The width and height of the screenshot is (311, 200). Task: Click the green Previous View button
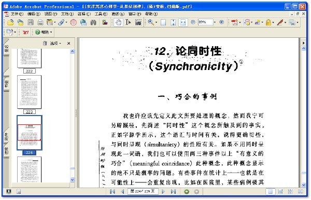(x=187, y=192)
